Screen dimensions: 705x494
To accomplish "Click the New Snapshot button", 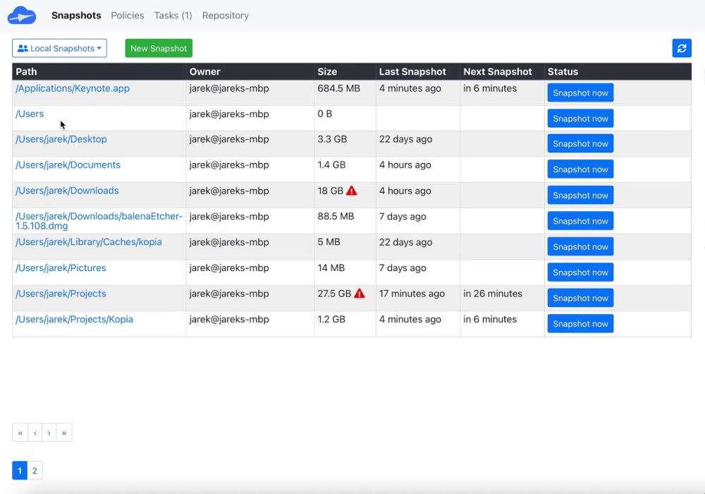I will pos(158,48).
